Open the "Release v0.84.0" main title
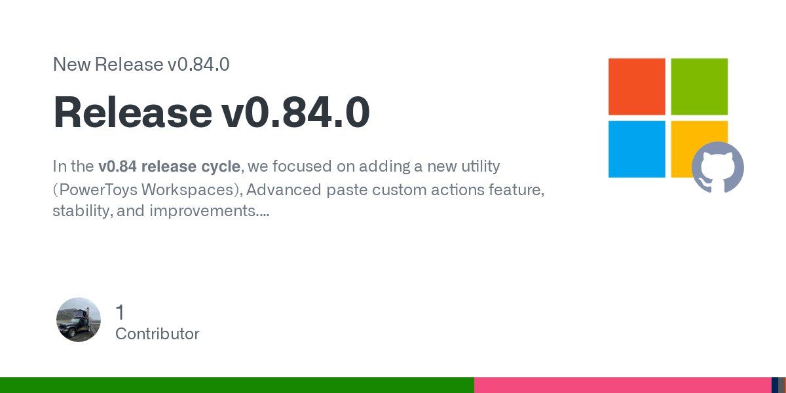The height and width of the screenshot is (393, 786). pyautogui.click(x=212, y=112)
